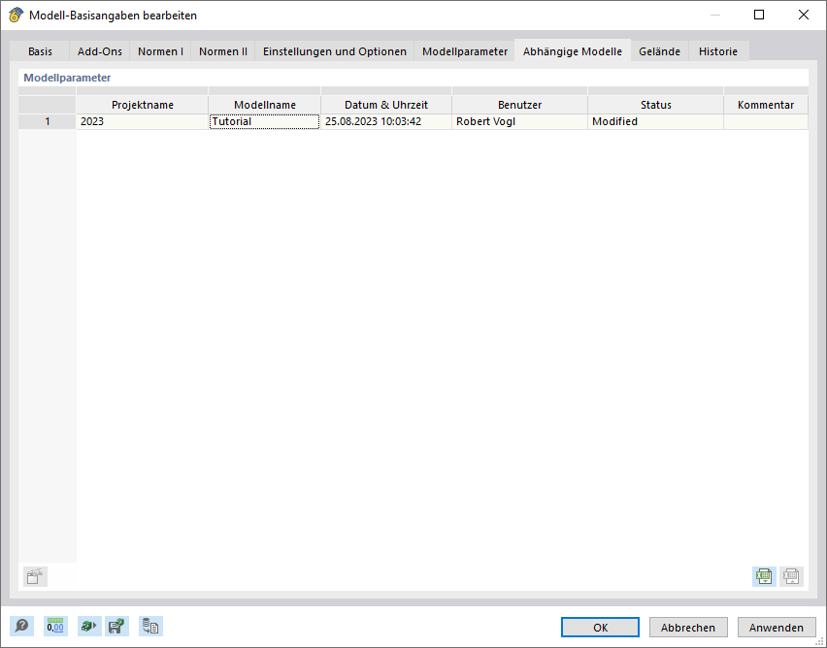Click the Excel export icon below table
Screen dimensions: 827x648
click(x=764, y=576)
